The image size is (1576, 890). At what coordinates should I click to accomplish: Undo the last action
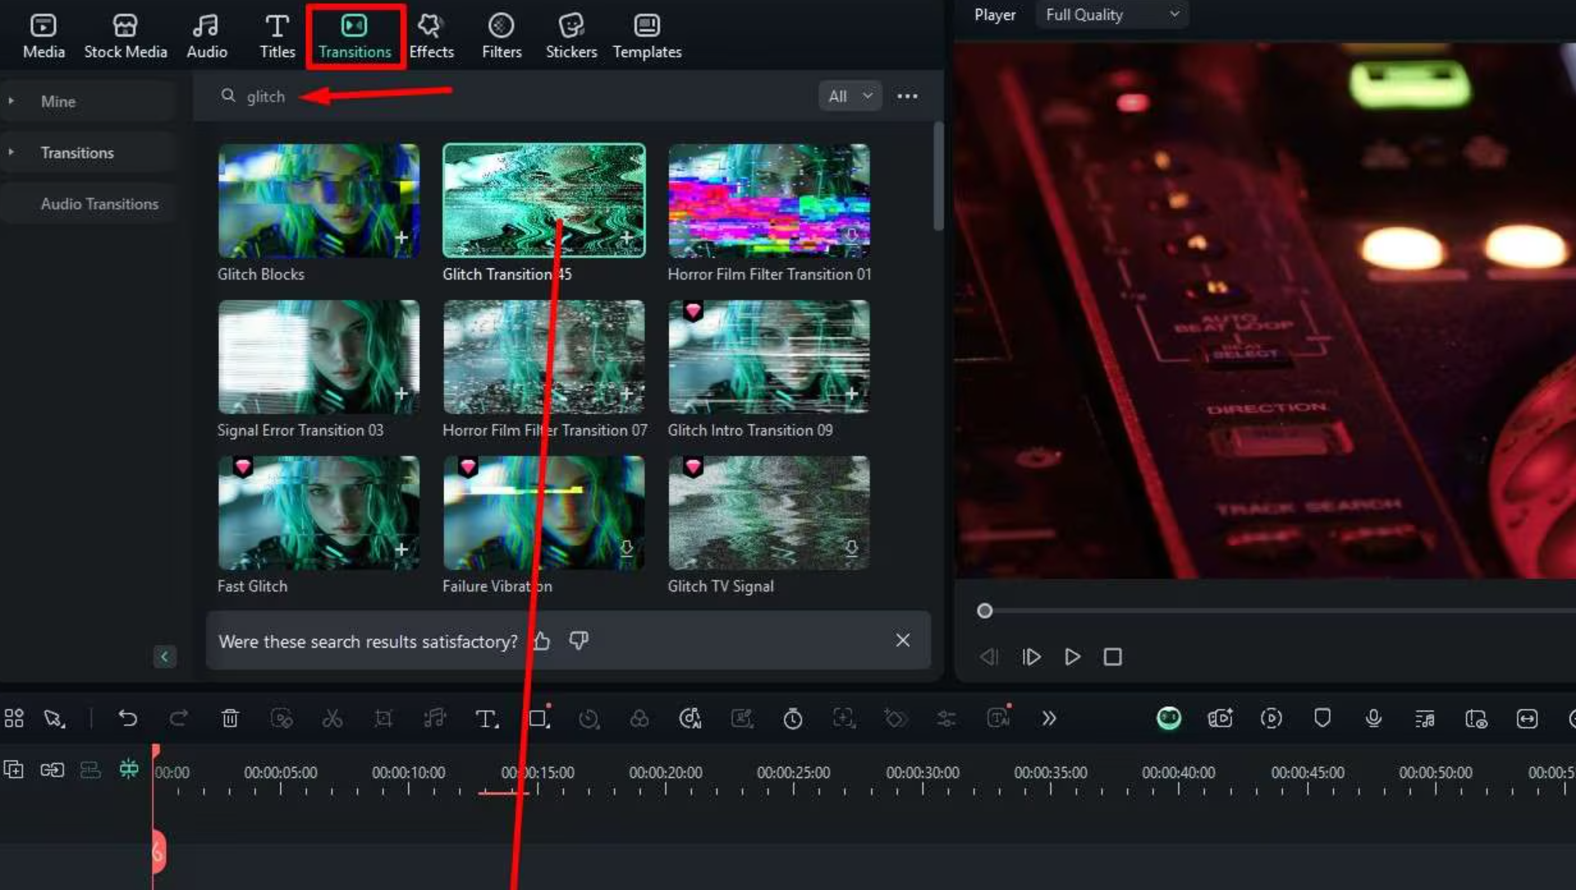(128, 719)
